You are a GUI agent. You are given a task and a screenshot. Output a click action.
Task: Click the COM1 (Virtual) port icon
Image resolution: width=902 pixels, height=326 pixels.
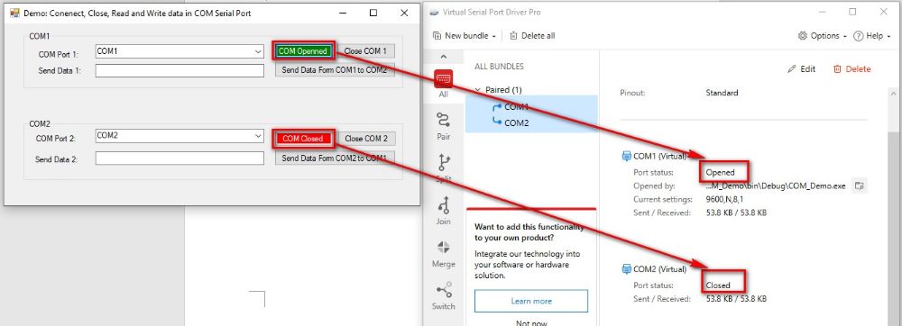[627, 156]
